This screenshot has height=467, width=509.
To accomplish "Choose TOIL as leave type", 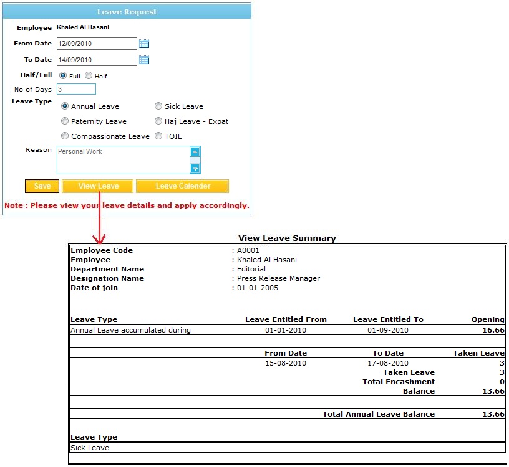I will click(x=158, y=136).
